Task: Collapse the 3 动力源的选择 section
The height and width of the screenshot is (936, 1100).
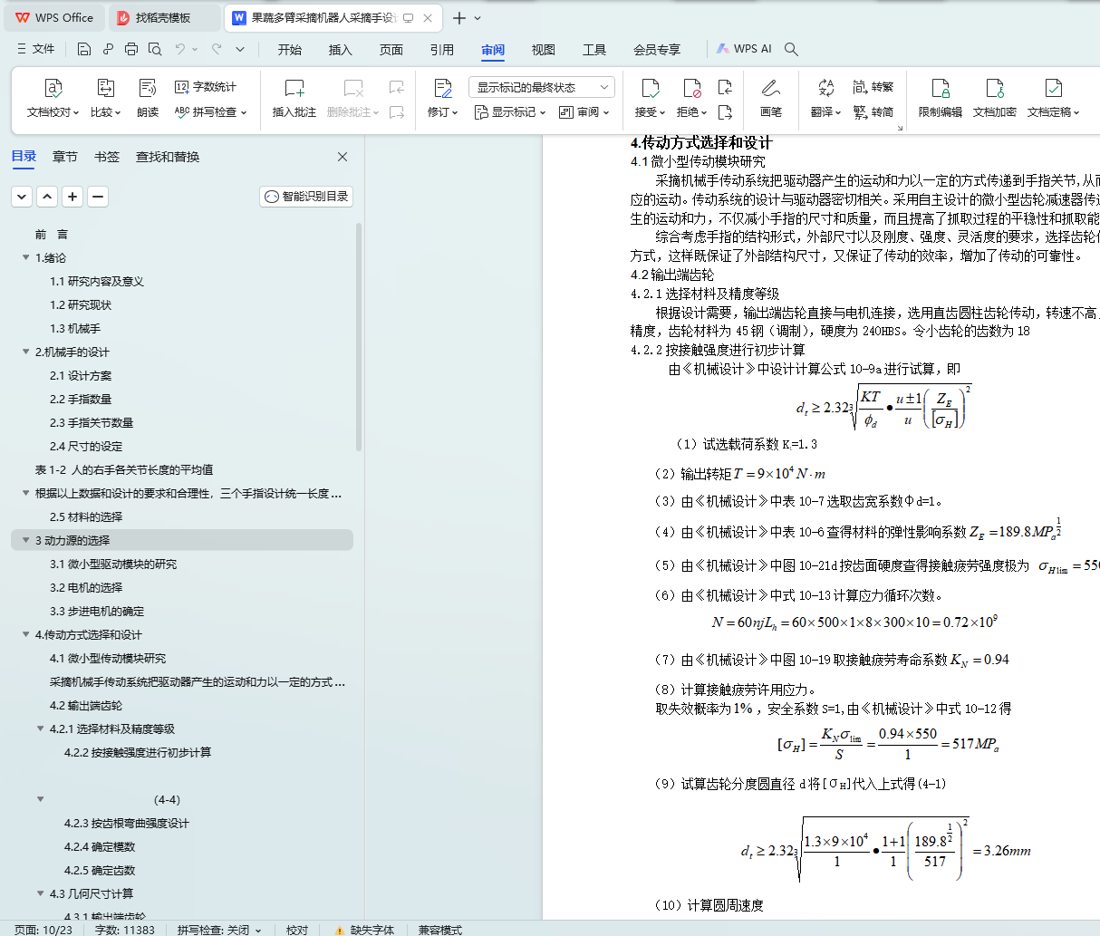Action: 25,541
